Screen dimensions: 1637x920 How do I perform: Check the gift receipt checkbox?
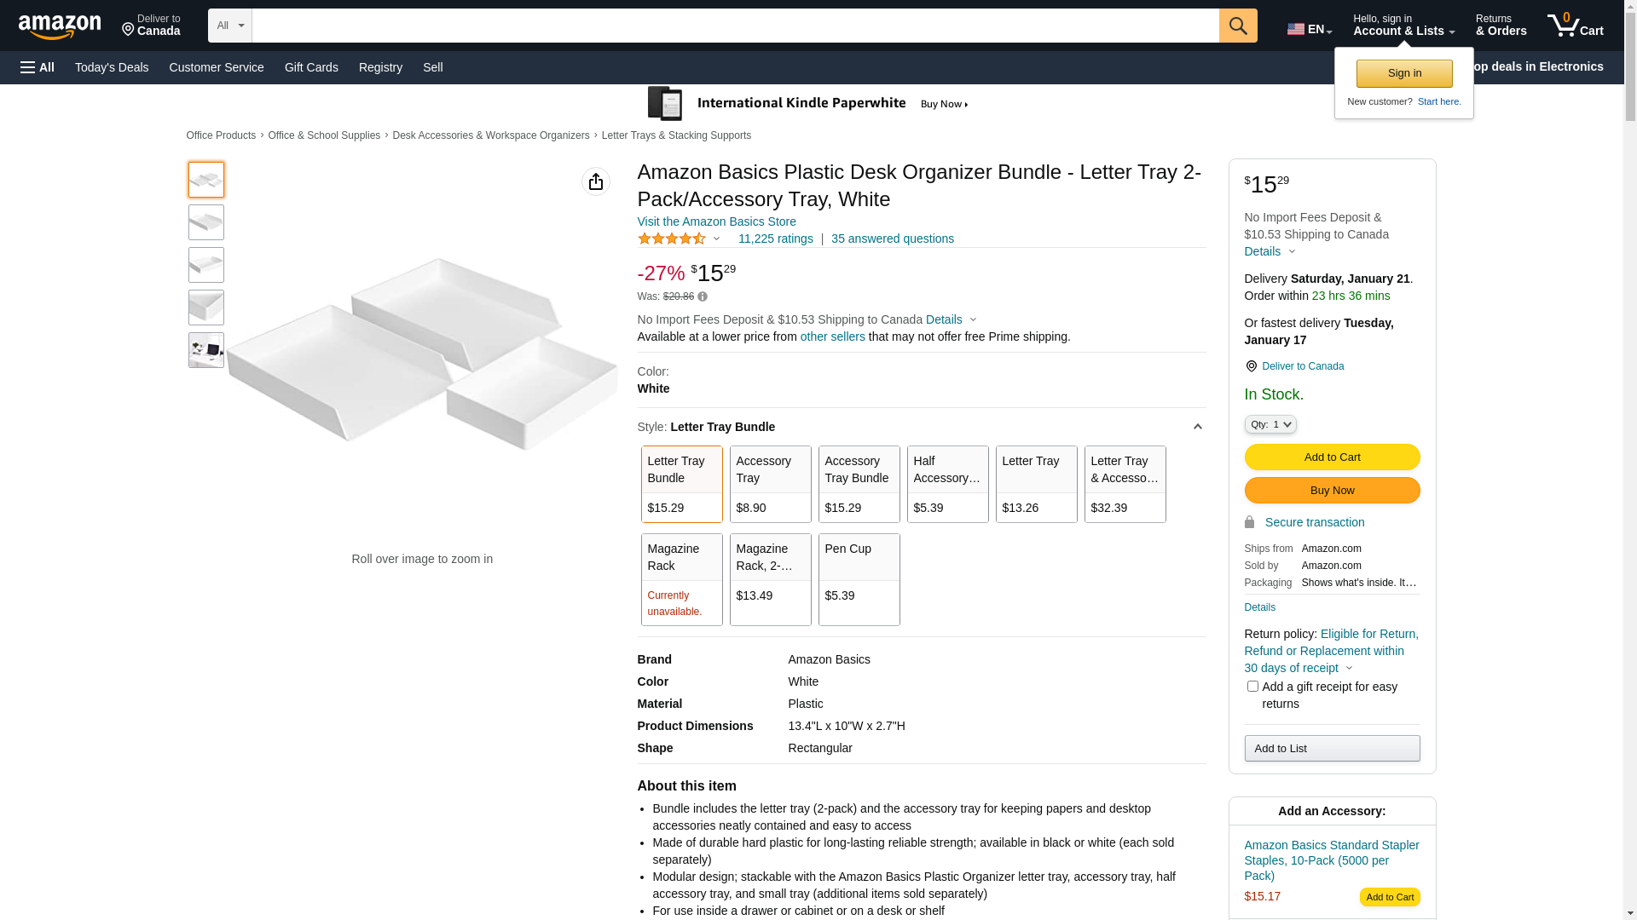coord(1252,687)
